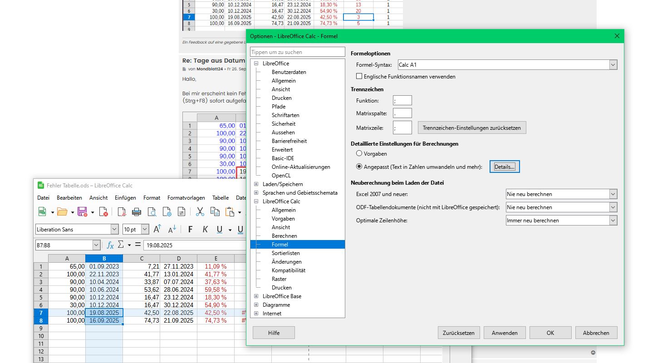Click the Save document icon
The image size is (672, 363).
82,212
